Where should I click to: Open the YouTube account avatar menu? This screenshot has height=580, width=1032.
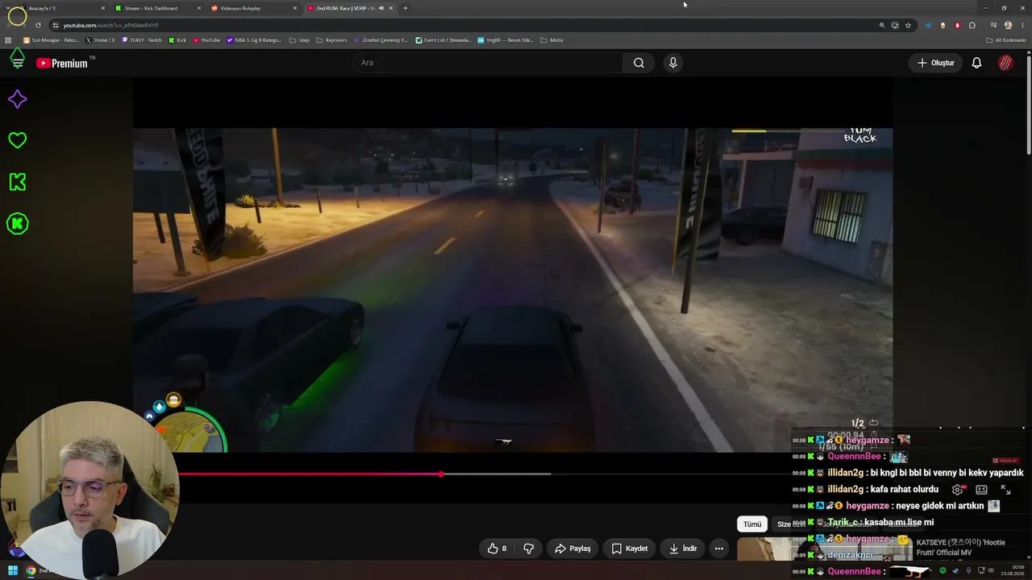point(1005,63)
